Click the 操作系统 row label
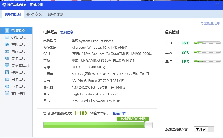 (50, 47)
